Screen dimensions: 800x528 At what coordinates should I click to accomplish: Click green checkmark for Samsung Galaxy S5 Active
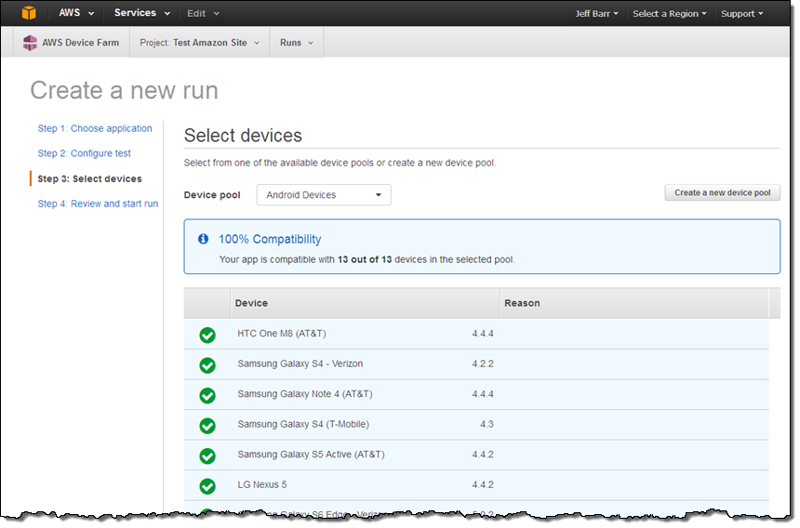click(207, 455)
